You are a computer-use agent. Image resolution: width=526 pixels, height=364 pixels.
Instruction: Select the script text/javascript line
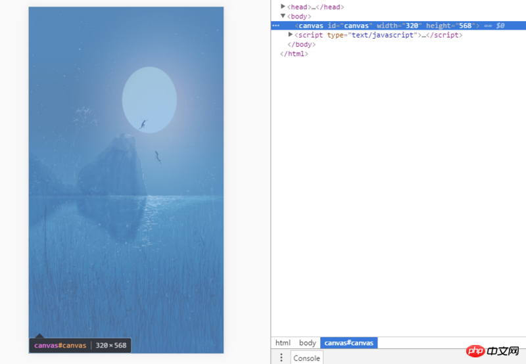point(378,35)
